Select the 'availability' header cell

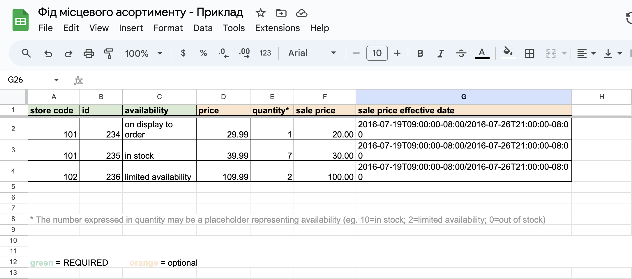pyautogui.click(x=159, y=110)
